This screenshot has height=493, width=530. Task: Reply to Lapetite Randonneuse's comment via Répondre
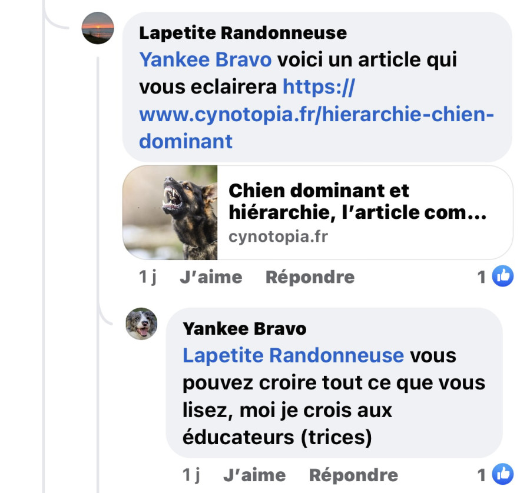click(310, 277)
